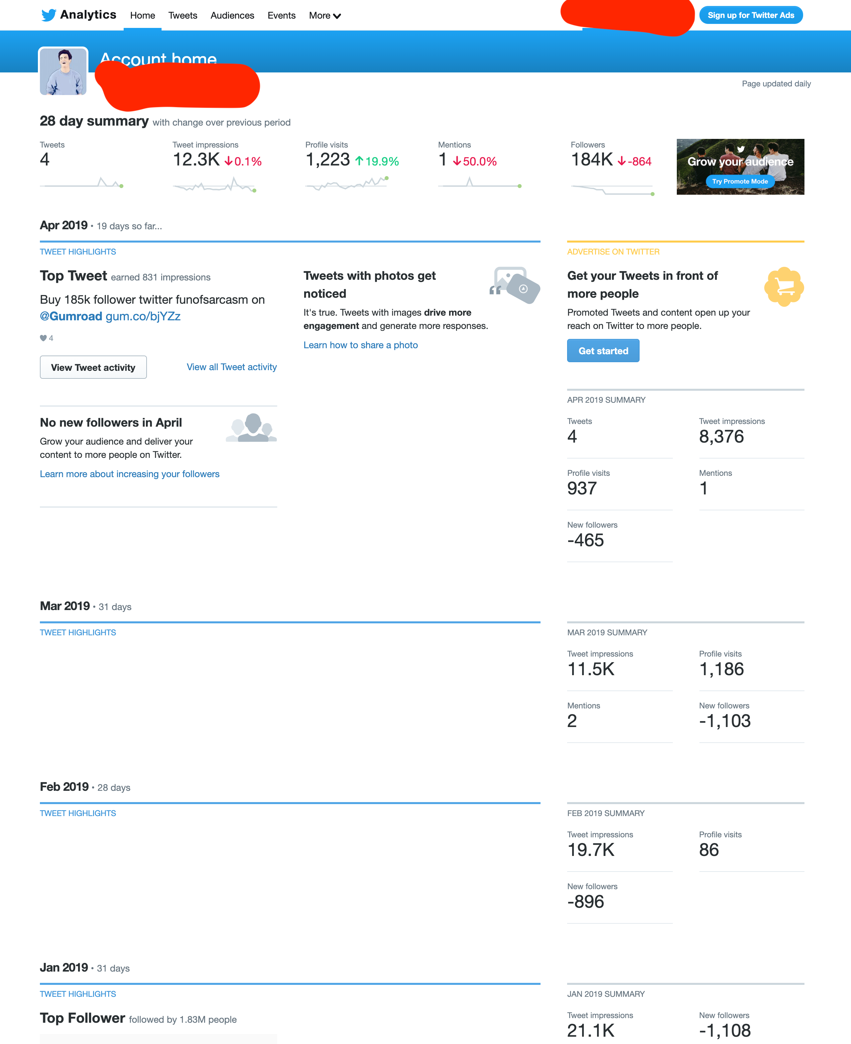This screenshot has height=1044, width=851.
Task: Click the heart likes icon under Top Tweet
Action: click(x=43, y=338)
